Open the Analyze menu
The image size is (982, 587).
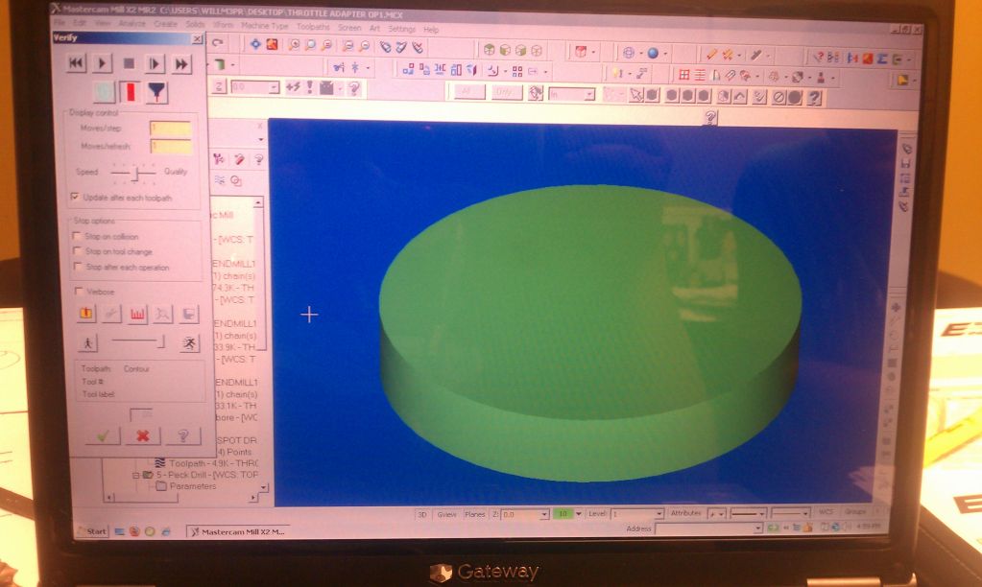click(x=132, y=23)
